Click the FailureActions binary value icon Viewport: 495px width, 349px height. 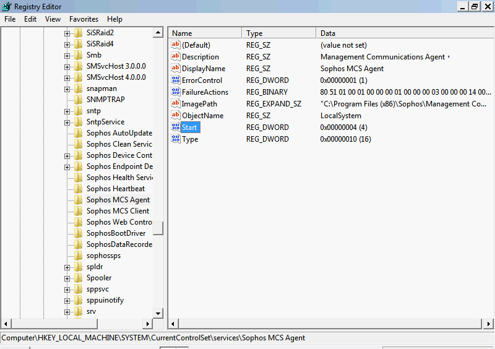click(176, 92)
